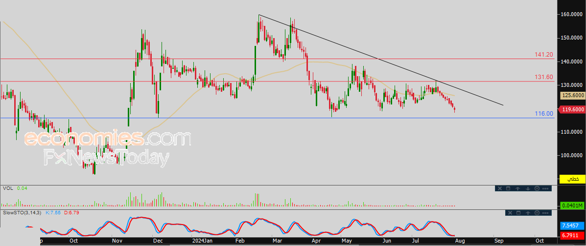Click the 119.6000 current price tag
Screen dimensions: 586x246
pyautogui.click(x=572, y=109)
